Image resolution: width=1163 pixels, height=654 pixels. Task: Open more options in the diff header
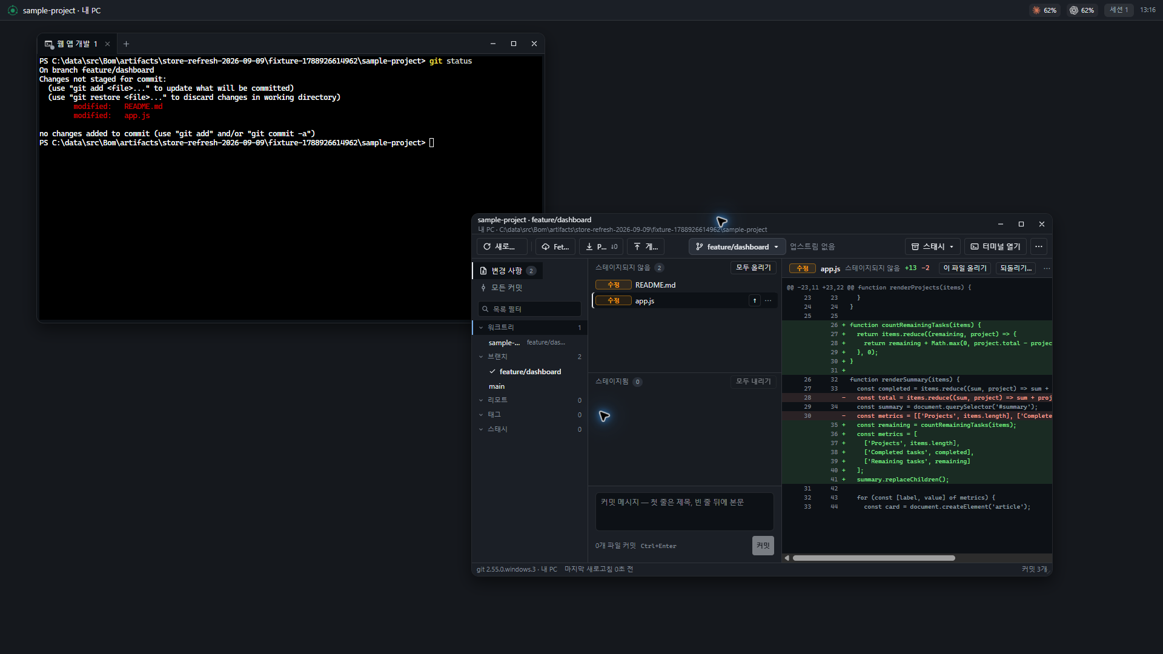coord(1047,268)
